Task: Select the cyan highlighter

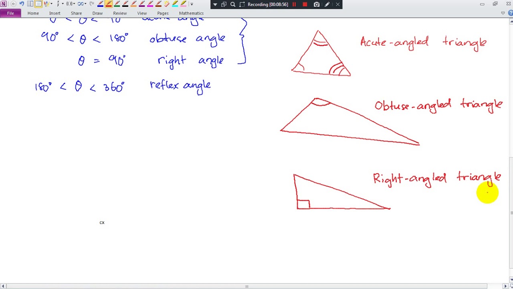Action: coord(175,4)
